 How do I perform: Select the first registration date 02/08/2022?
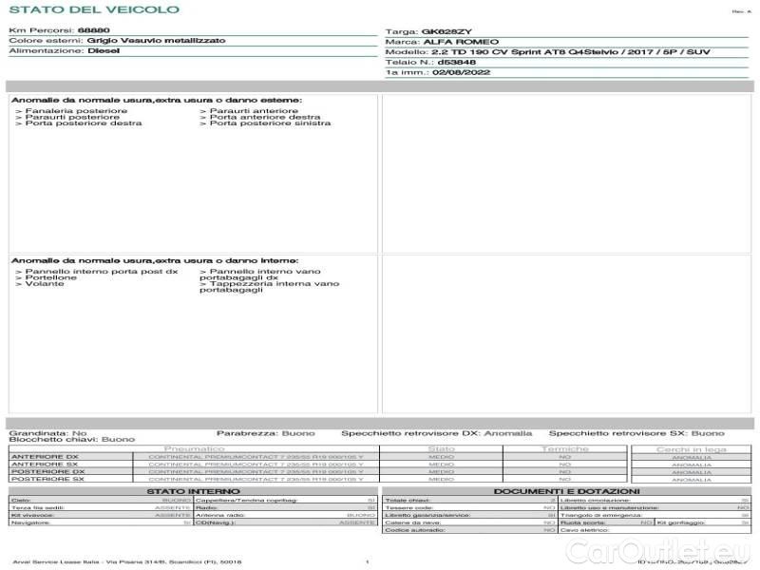click(461, 72)
